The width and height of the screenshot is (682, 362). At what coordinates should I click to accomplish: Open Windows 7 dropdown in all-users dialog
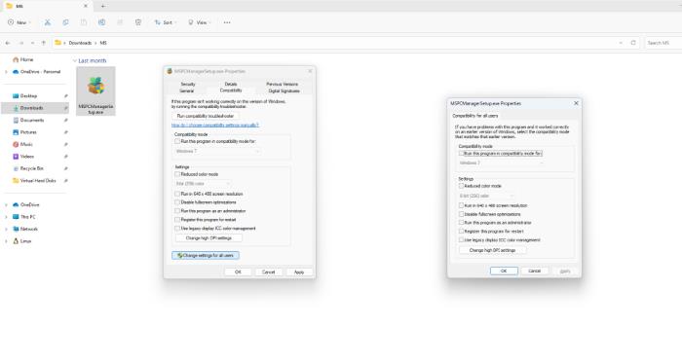(x=502, y=163)
